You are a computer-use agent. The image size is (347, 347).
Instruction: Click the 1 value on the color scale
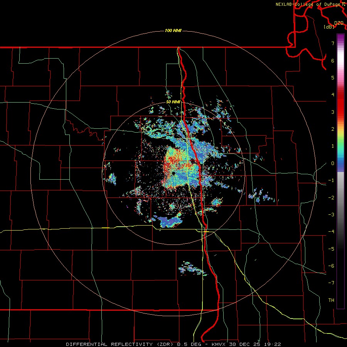click(333, 146)
